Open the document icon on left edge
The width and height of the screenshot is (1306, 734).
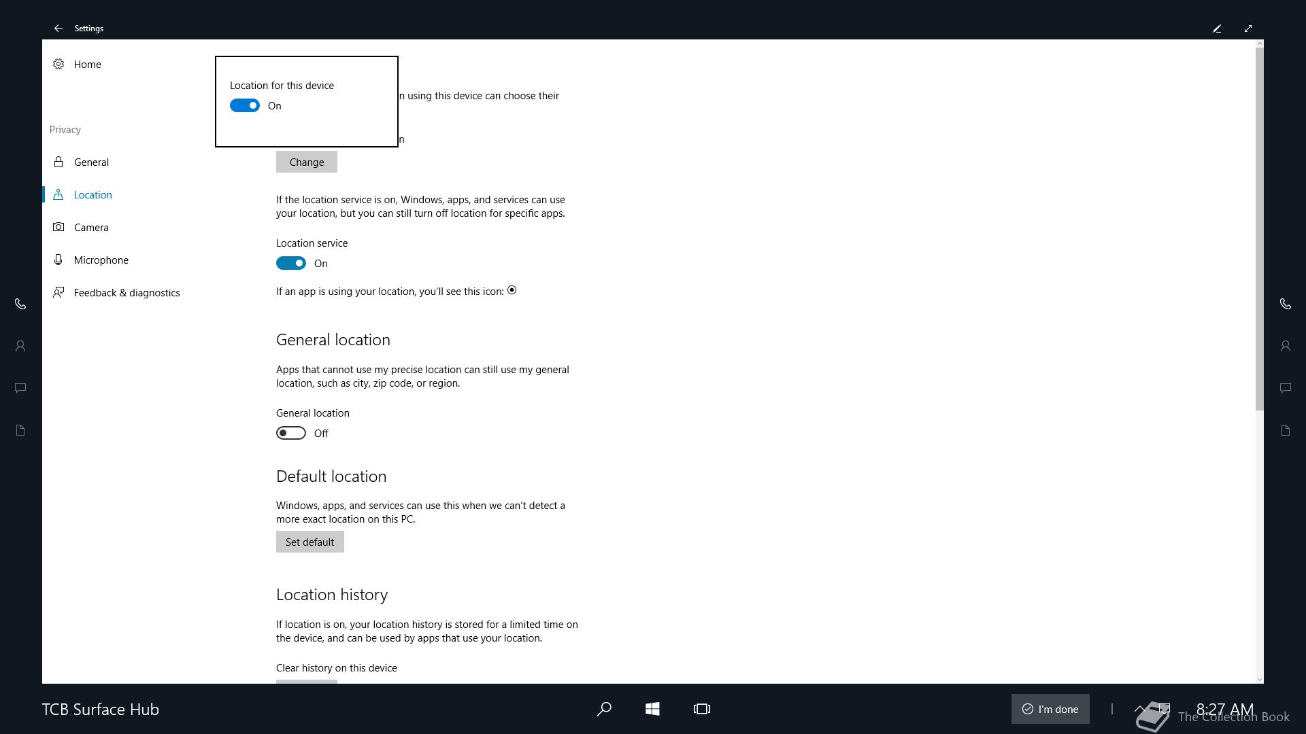point(20,430)
